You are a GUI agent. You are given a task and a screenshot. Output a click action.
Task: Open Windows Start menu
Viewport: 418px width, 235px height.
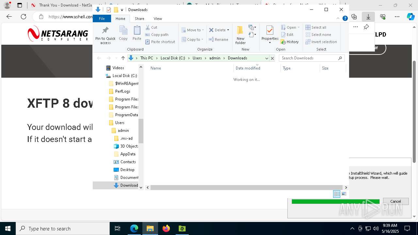tap(8, 228)
